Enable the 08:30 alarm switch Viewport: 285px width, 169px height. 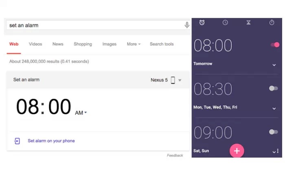[x=274, y=88]
